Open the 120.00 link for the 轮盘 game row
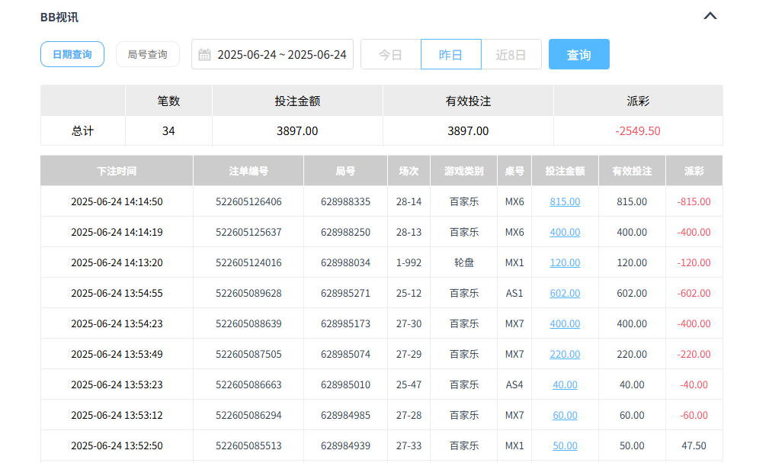 564,262
